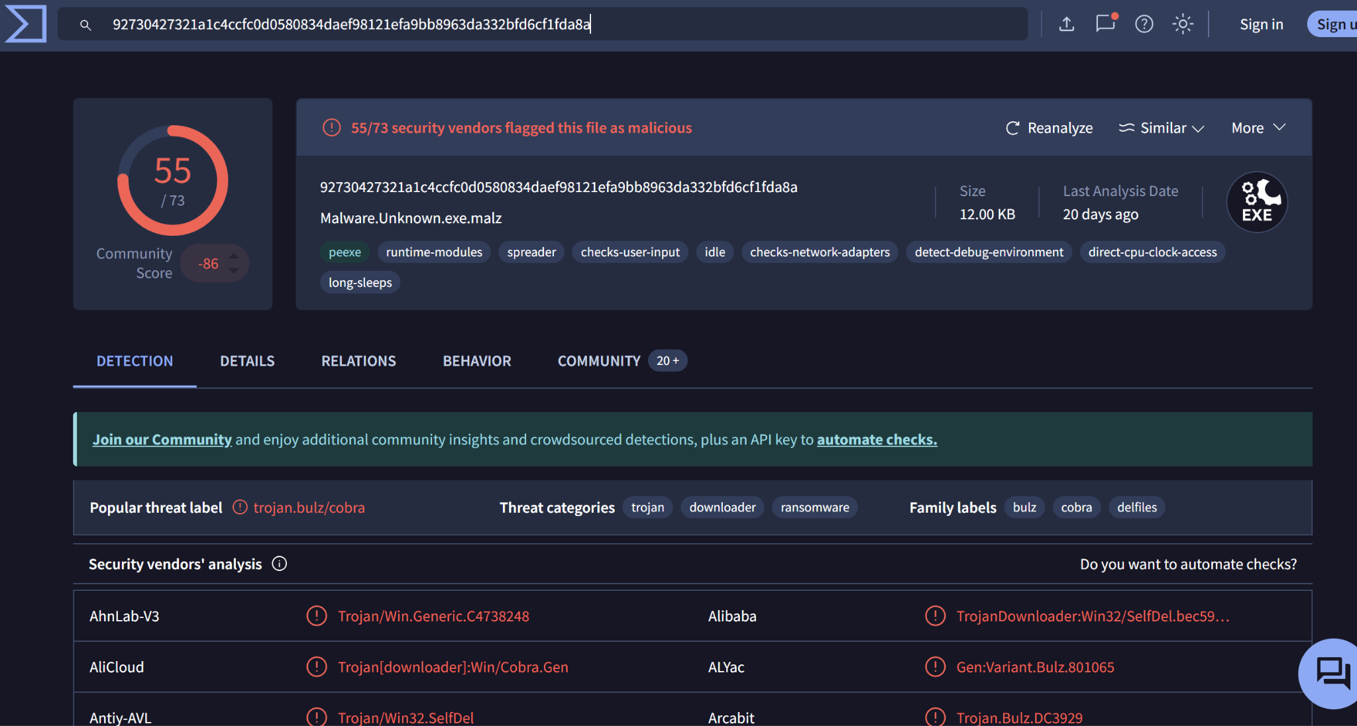Select the direct-cpu-clock-access tag

tap(1152, 252)
